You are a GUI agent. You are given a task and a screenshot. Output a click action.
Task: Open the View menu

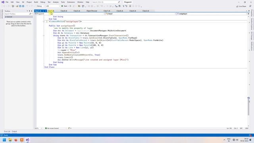17,2
